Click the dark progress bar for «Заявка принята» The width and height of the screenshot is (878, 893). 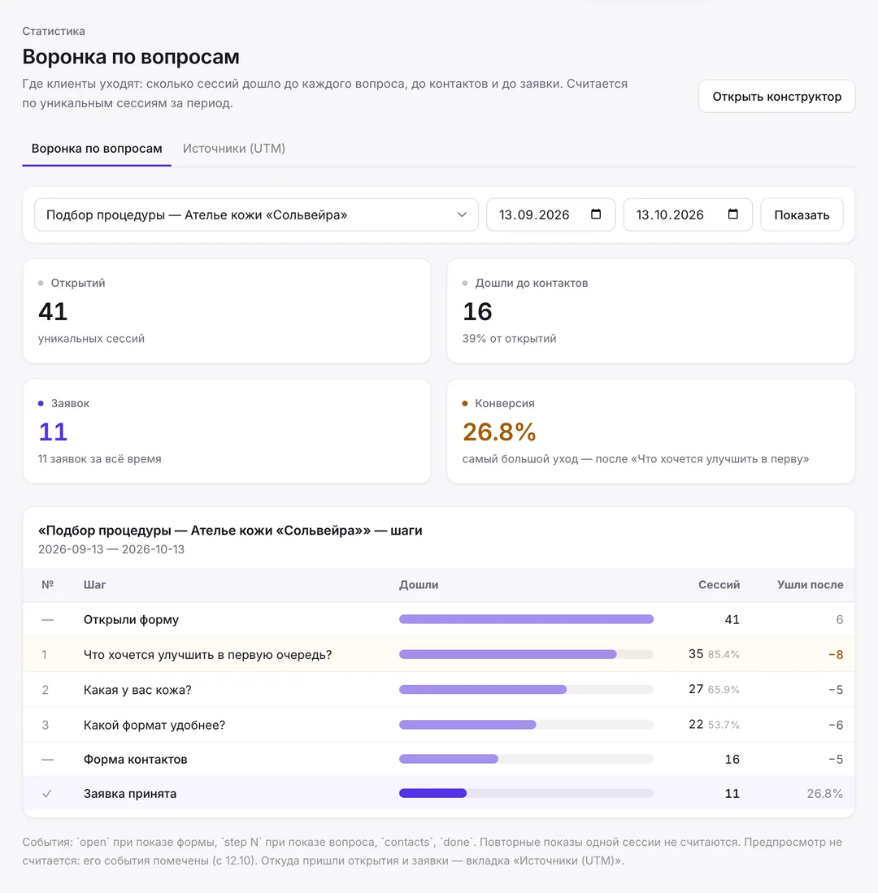433,793
